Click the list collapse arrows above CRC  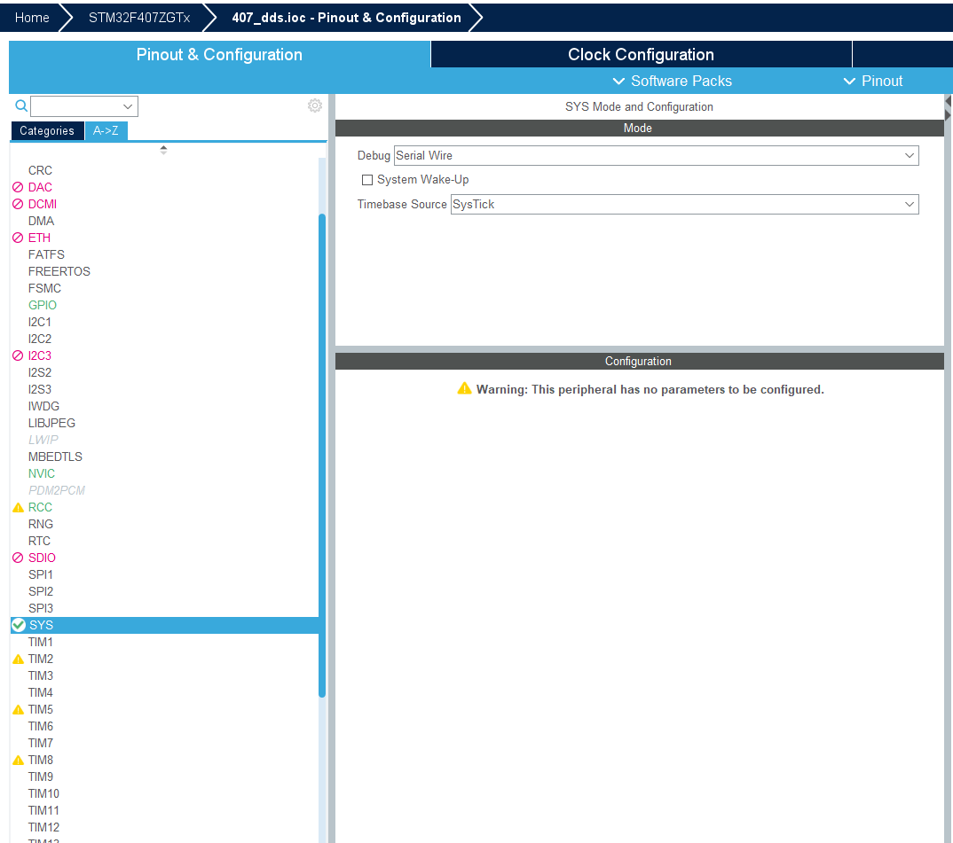pos(163,150)
